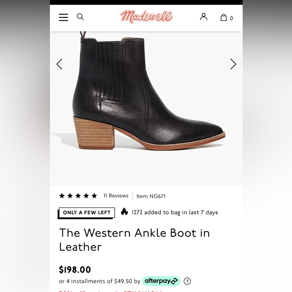Toggle the star rating display
Screen dimensions: 292x292
[78, 196]
